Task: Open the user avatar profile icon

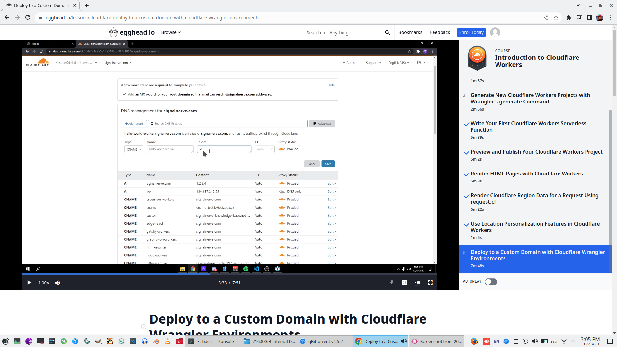Action: [x=495, y=32]
